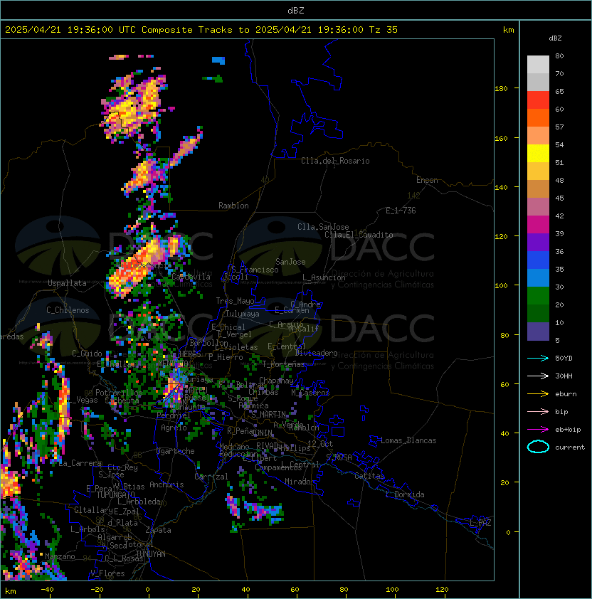Click the Tulumaya place label
592x599 pixels.
(243, 314)
